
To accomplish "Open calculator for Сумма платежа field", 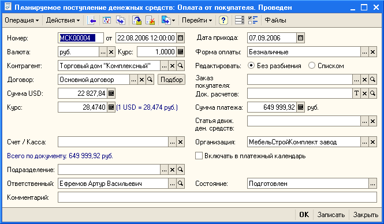I will tap(300, 107).
